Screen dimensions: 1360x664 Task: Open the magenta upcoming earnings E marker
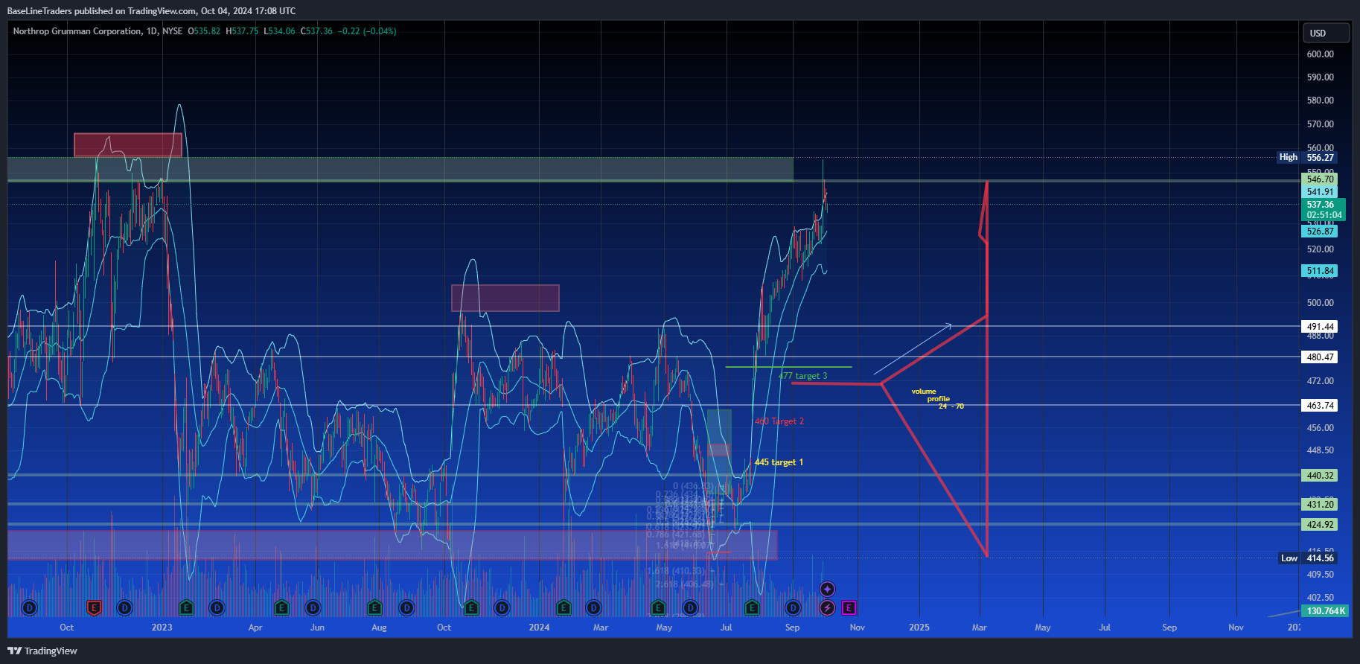click(849, 608)
